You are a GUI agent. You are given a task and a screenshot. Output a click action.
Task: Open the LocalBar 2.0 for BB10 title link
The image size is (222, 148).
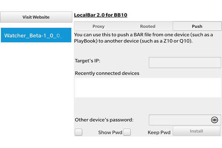[x=101, y=15]
